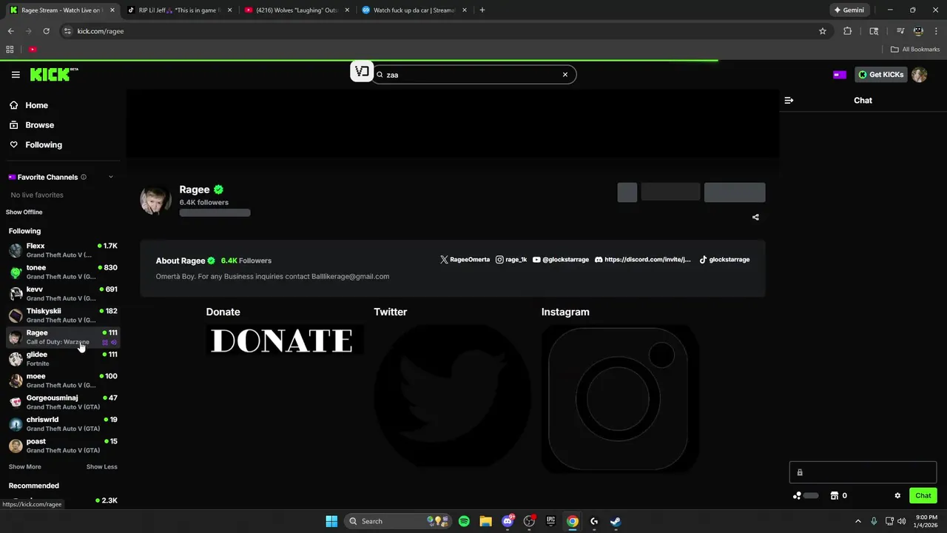947x533 pixels.
Task: Focus the search field containing zaa
Action: coord(472,75)
